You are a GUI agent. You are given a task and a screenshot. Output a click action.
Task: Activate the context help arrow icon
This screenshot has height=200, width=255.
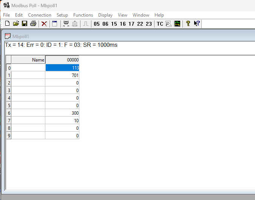197,23
